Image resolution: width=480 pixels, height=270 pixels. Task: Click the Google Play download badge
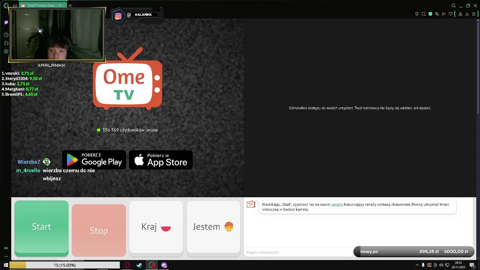coord(94,160)
